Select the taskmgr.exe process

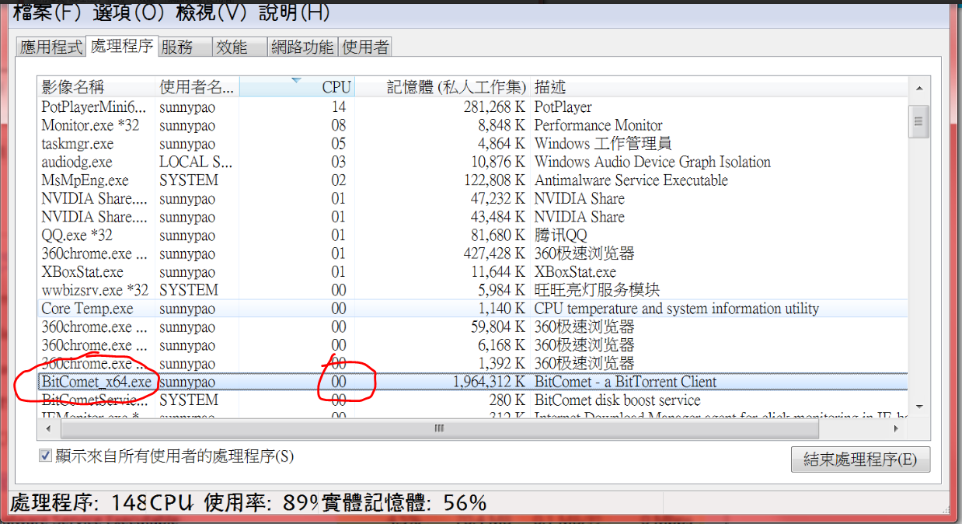[x=473, y=144]
